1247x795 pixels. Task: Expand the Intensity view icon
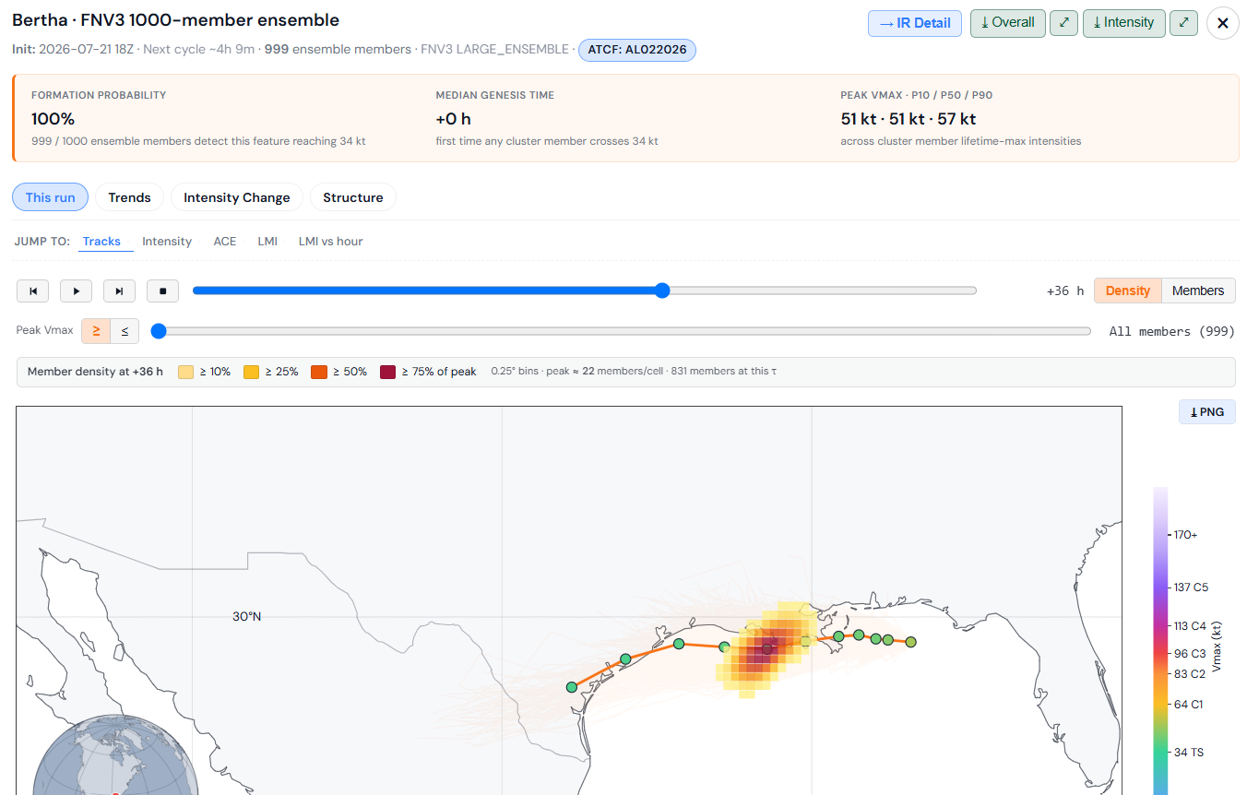coord(1183,23)
